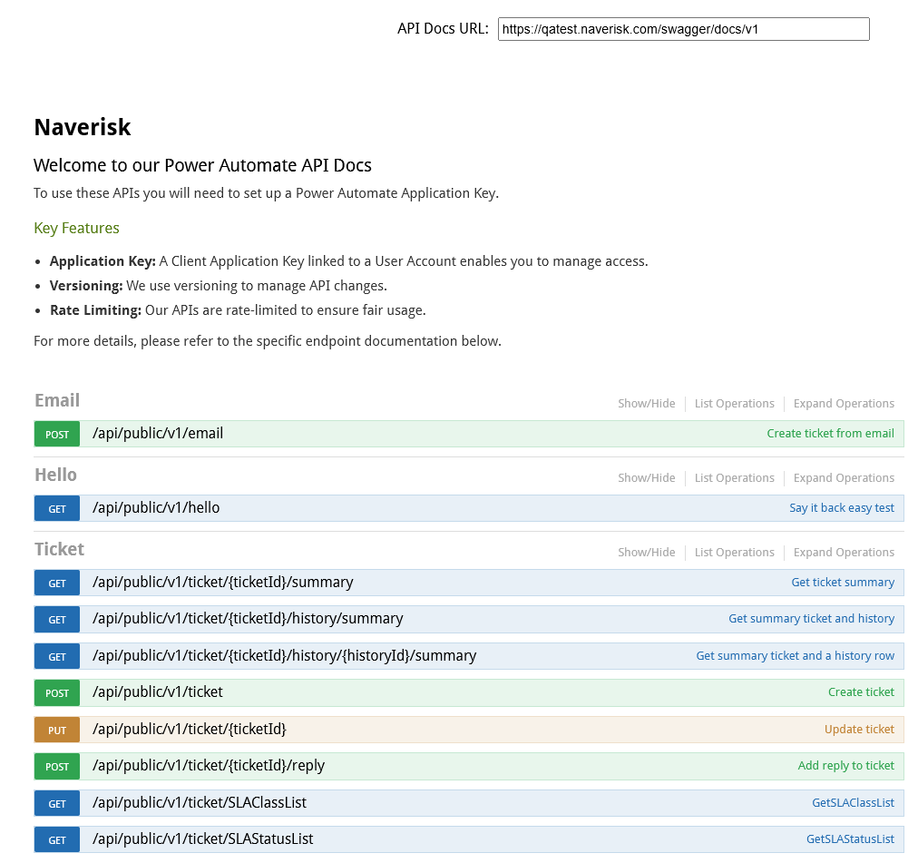Image resolution: width=918 pixels, height=863 pixels.
Task: Expand the /ticket/SLAClassList endpoint path
Action: [199, 803]
